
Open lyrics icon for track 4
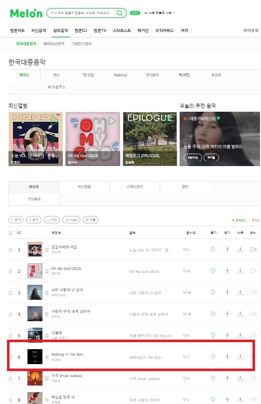point(47,314)
